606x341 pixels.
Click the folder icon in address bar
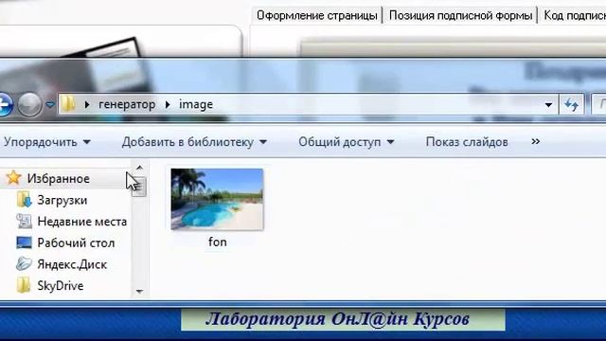[x=68, y=104]
